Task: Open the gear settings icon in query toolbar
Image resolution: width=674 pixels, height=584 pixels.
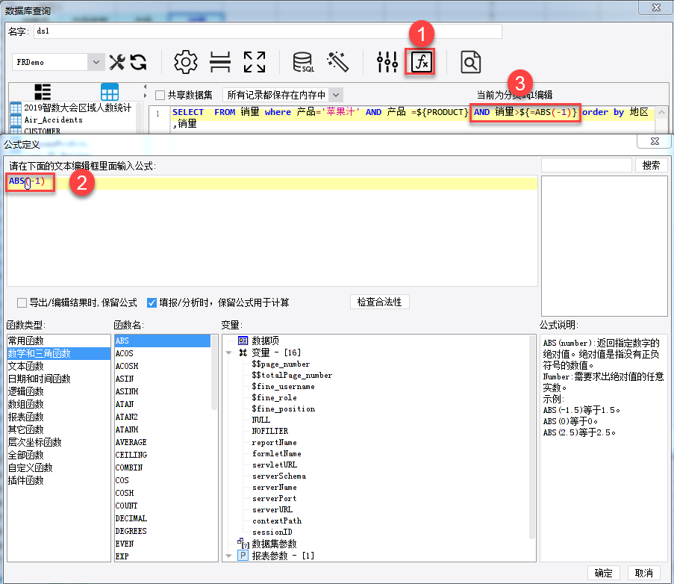Action: [x=186, y=62]
